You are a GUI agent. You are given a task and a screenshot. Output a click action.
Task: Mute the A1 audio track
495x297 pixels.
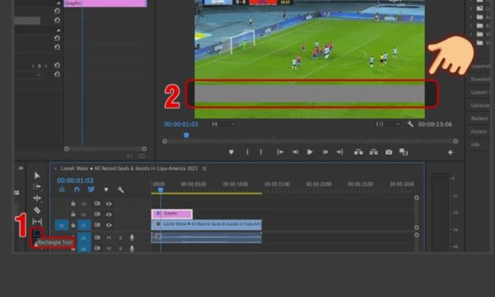[108, 238]
